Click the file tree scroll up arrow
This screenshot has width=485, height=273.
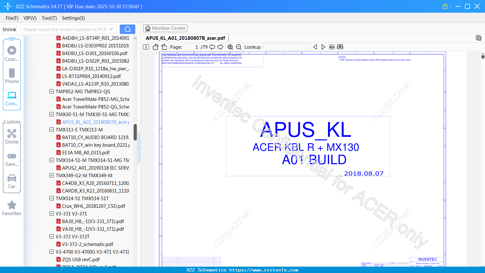pos(135,38)
